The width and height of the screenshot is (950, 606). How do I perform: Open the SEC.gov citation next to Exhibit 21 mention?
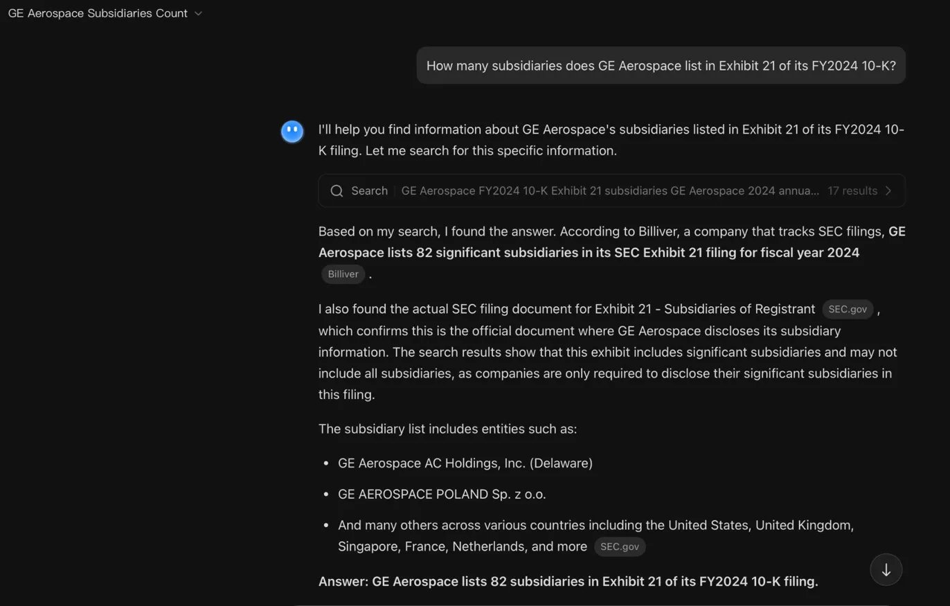coord(848,310)
